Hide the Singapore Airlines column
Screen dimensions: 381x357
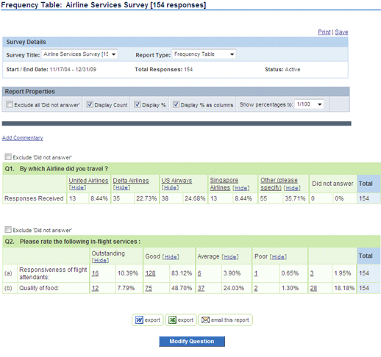tap(241, 188)
